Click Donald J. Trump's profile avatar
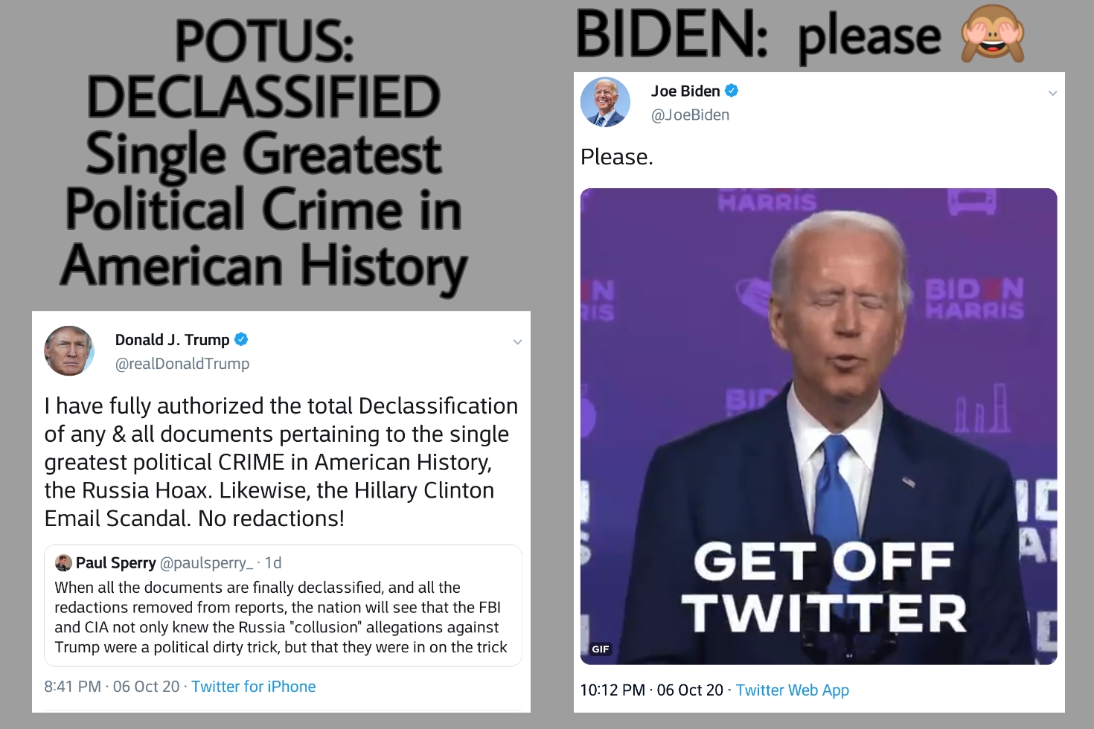This screenshot has height=729, width=1094. (69, 350)
